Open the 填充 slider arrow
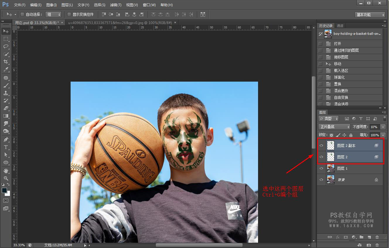 tap(383, 135)
